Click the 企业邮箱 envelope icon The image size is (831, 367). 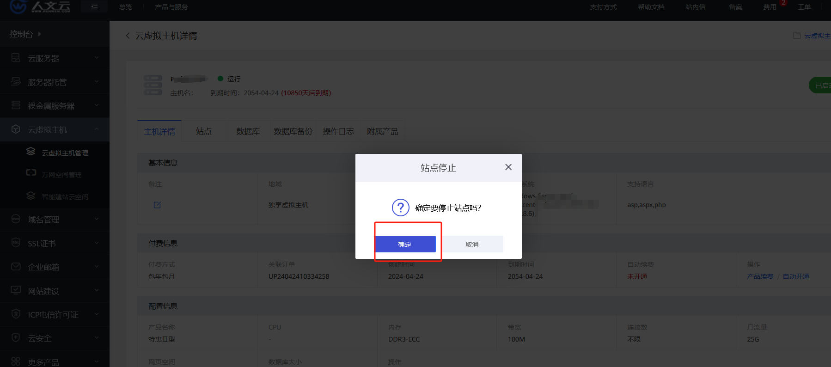16,266
